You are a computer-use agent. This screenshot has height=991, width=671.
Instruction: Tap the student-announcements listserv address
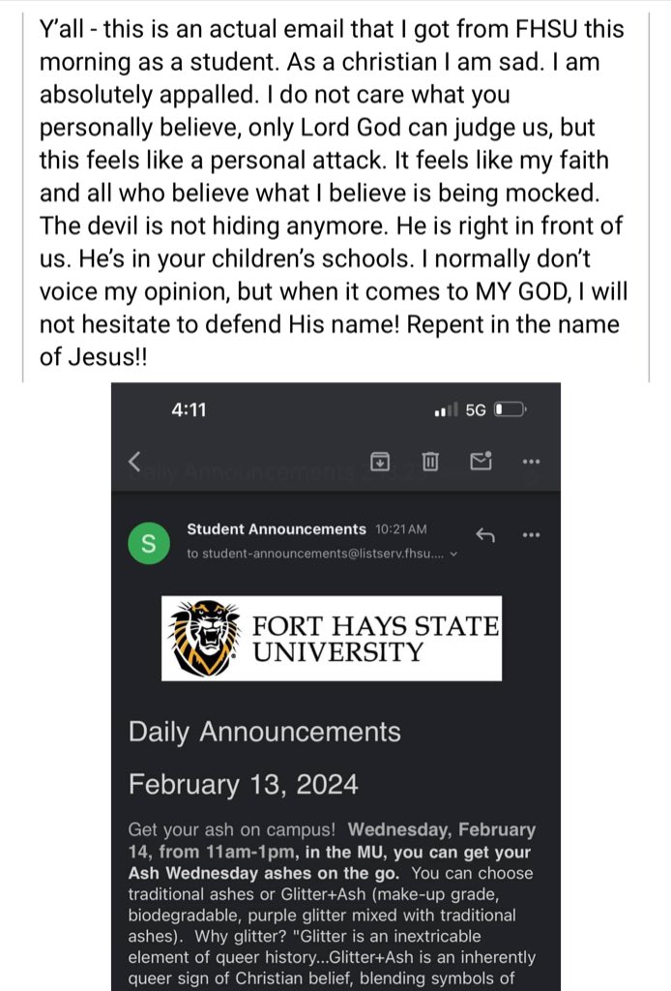(x=315, y=554)
